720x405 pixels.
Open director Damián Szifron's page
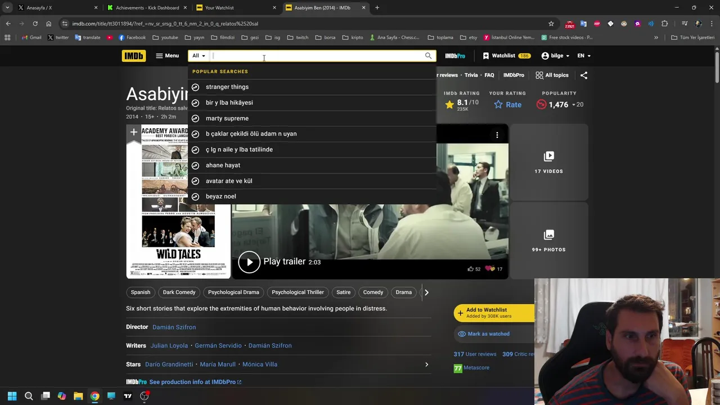click(174, 327)
